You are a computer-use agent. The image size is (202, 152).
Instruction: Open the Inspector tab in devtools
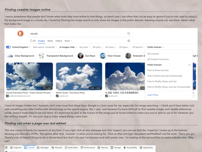coord(16,147)
